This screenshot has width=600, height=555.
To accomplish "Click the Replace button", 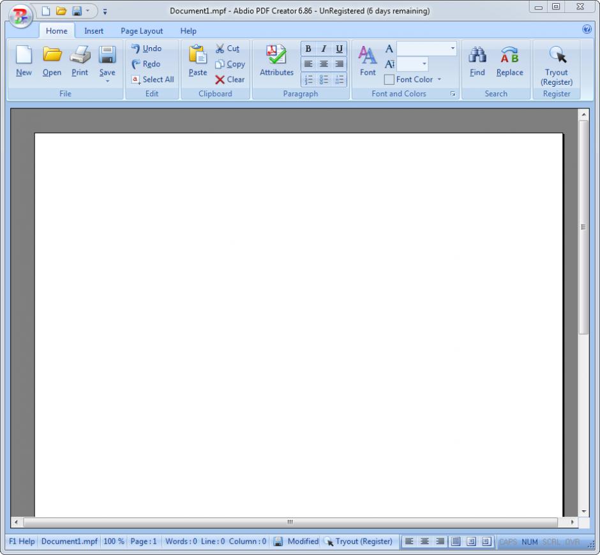I will 509,61.
